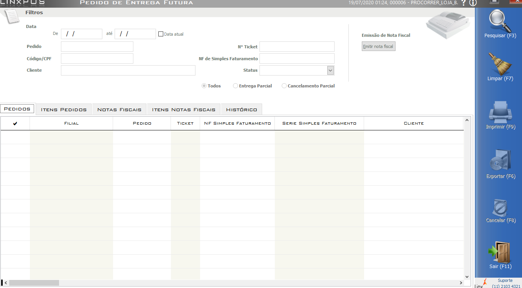522x288 pixels.
Task: Select the Entrega Parcial radio button
Action: tap(235, 86)
